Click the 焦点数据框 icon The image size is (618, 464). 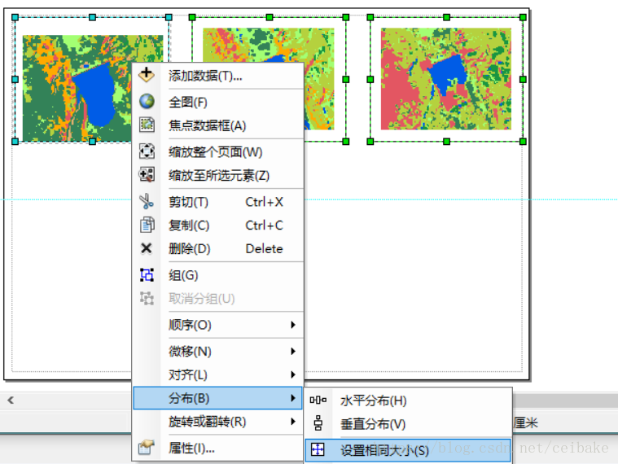coord(147,125)
